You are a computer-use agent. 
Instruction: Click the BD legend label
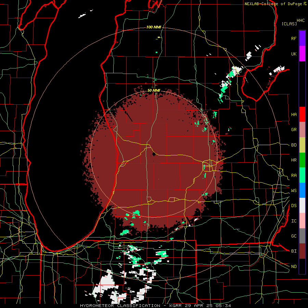294,145
